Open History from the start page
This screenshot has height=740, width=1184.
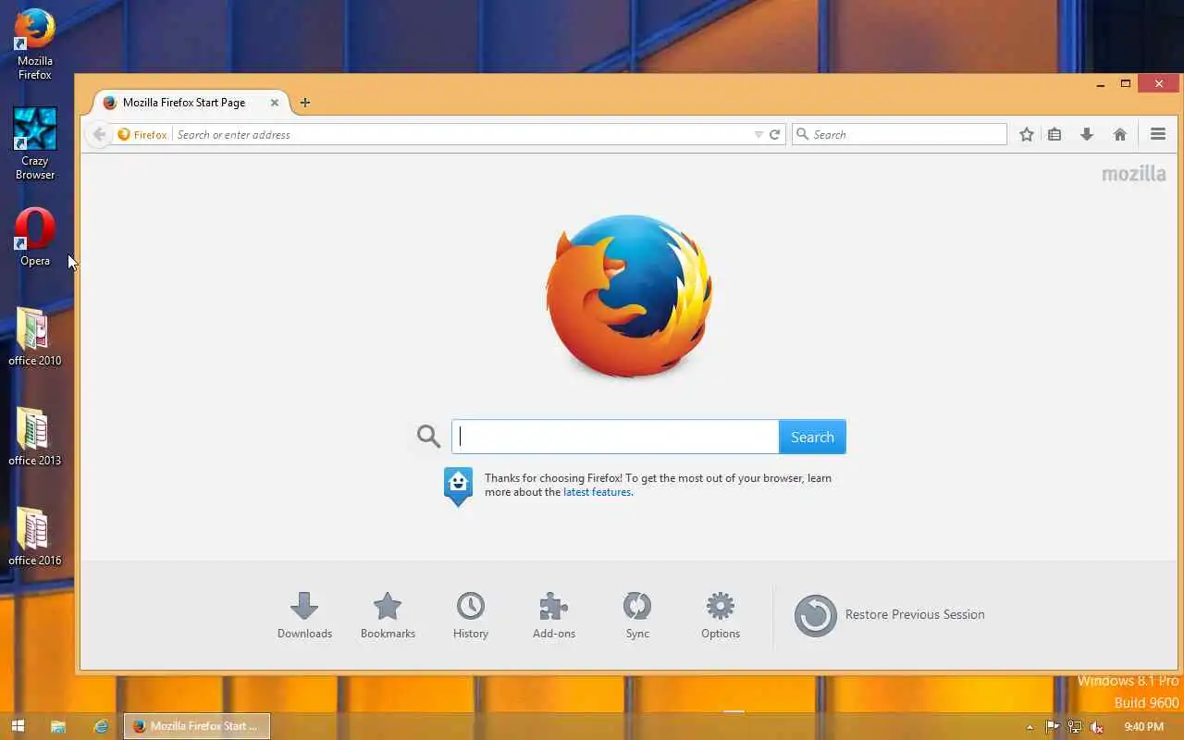click(x=471, y=616)
